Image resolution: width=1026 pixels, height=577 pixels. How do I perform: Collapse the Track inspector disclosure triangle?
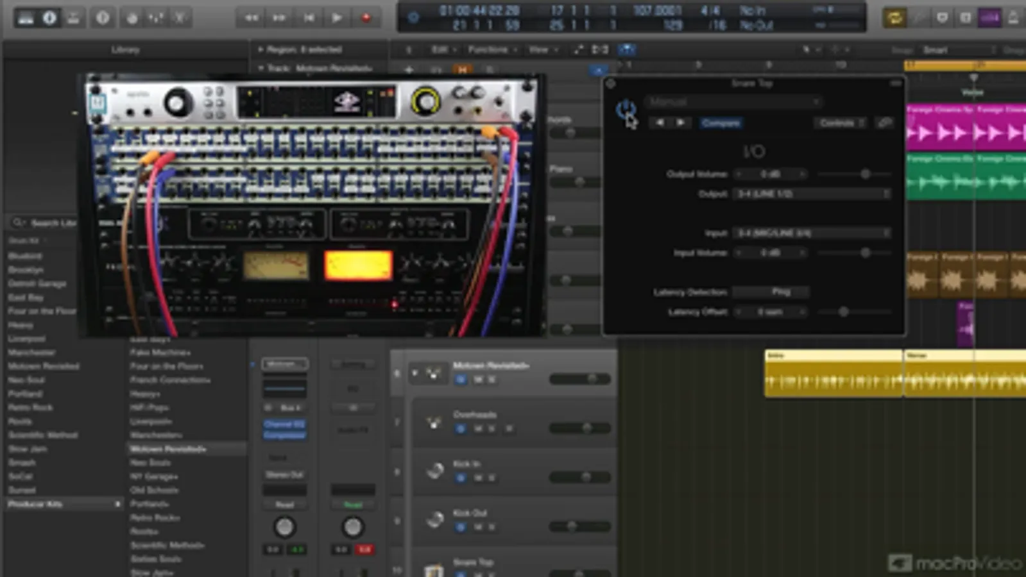pyautogui.click(x=261, y=68)
